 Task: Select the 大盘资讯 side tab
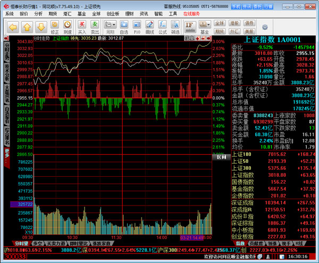[7, 94]
